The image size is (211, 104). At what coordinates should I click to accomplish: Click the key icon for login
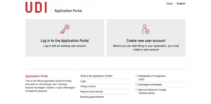[65, 29]
